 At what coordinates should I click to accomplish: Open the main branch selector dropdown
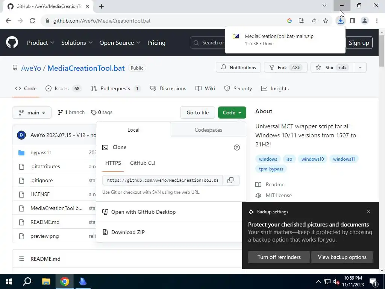pyautogui.click(x=32, y=113)
